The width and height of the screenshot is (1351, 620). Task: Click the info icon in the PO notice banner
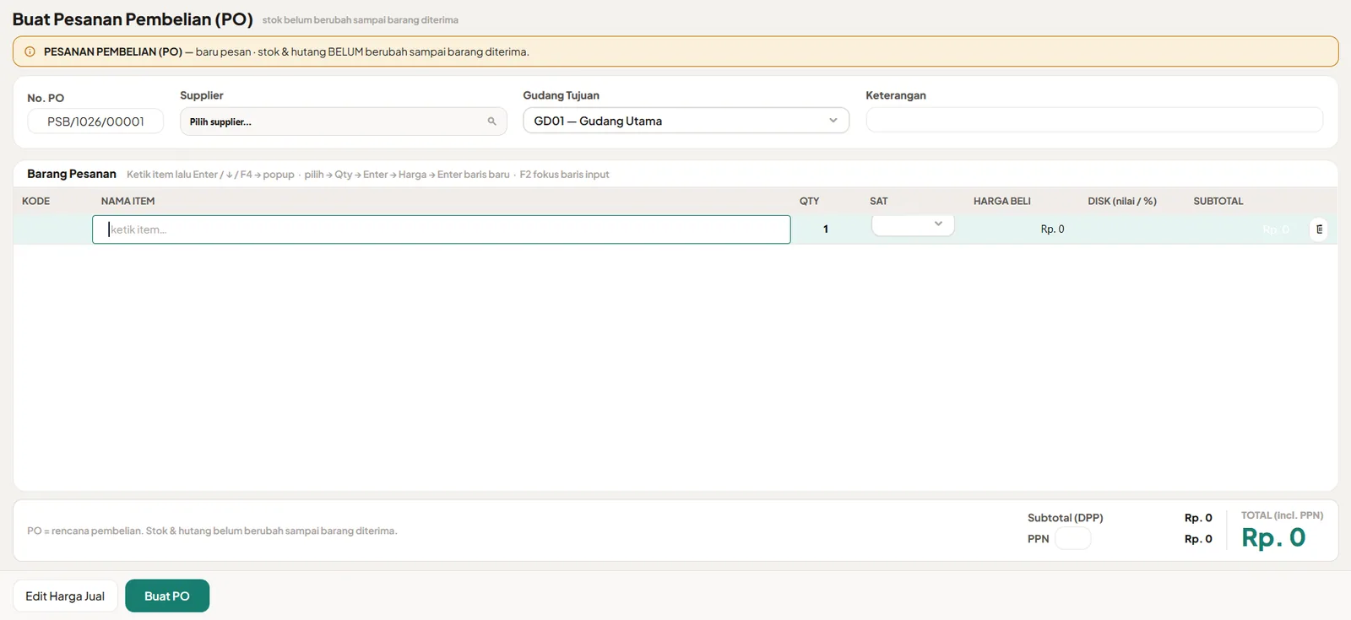pyautogui.click(x=30, y=51)
